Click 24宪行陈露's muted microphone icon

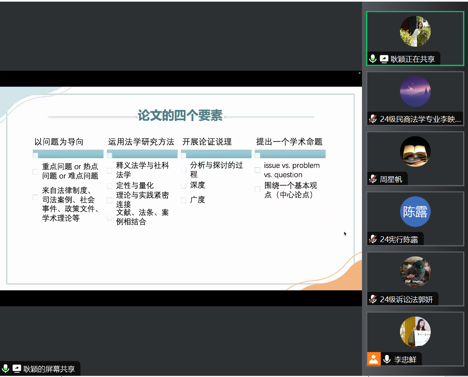pos(373,239)
